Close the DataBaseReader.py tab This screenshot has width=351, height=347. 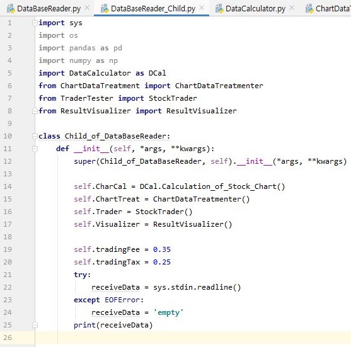[x=88, y=8]
